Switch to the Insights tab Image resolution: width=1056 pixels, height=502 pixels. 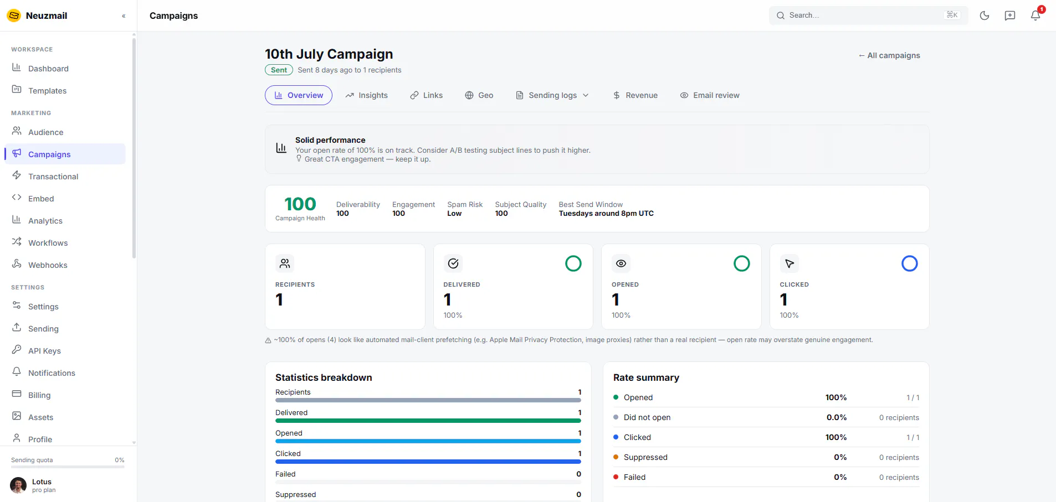click(367, 95)
